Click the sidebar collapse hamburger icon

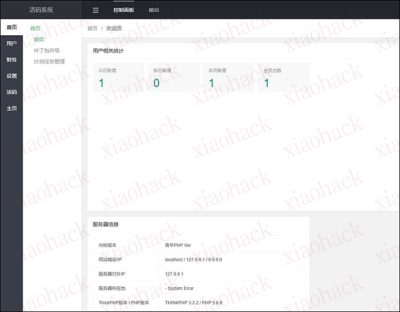96,10
